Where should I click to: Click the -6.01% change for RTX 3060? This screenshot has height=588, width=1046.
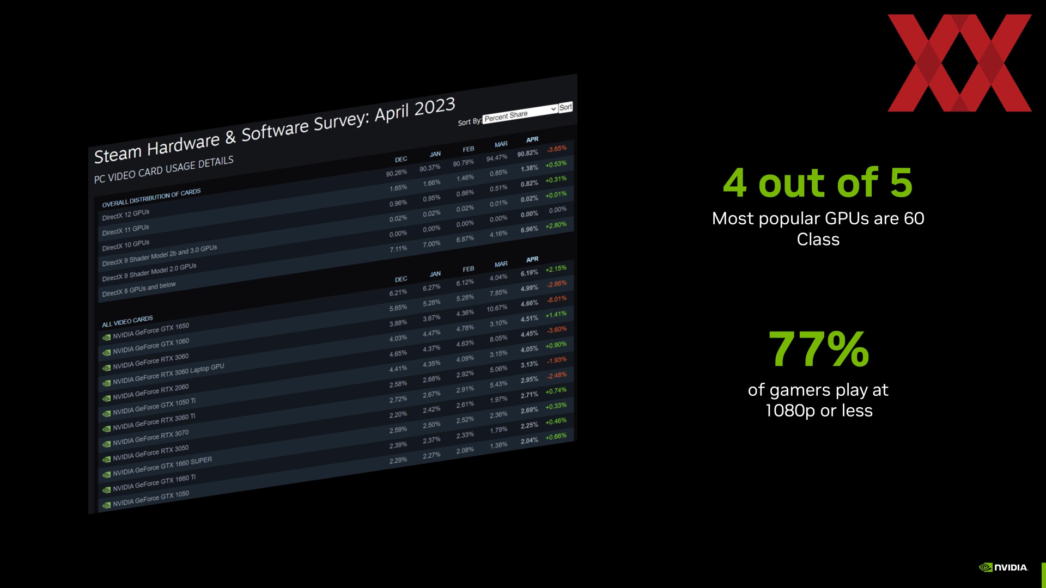point(557,299)
